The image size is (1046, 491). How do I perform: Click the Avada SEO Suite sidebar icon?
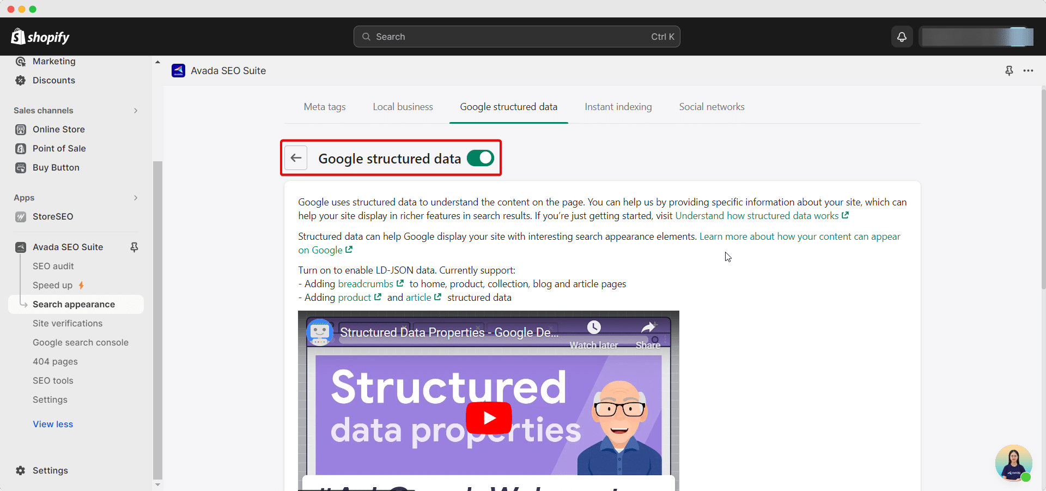pyautogui.click(x=21, y=247)
